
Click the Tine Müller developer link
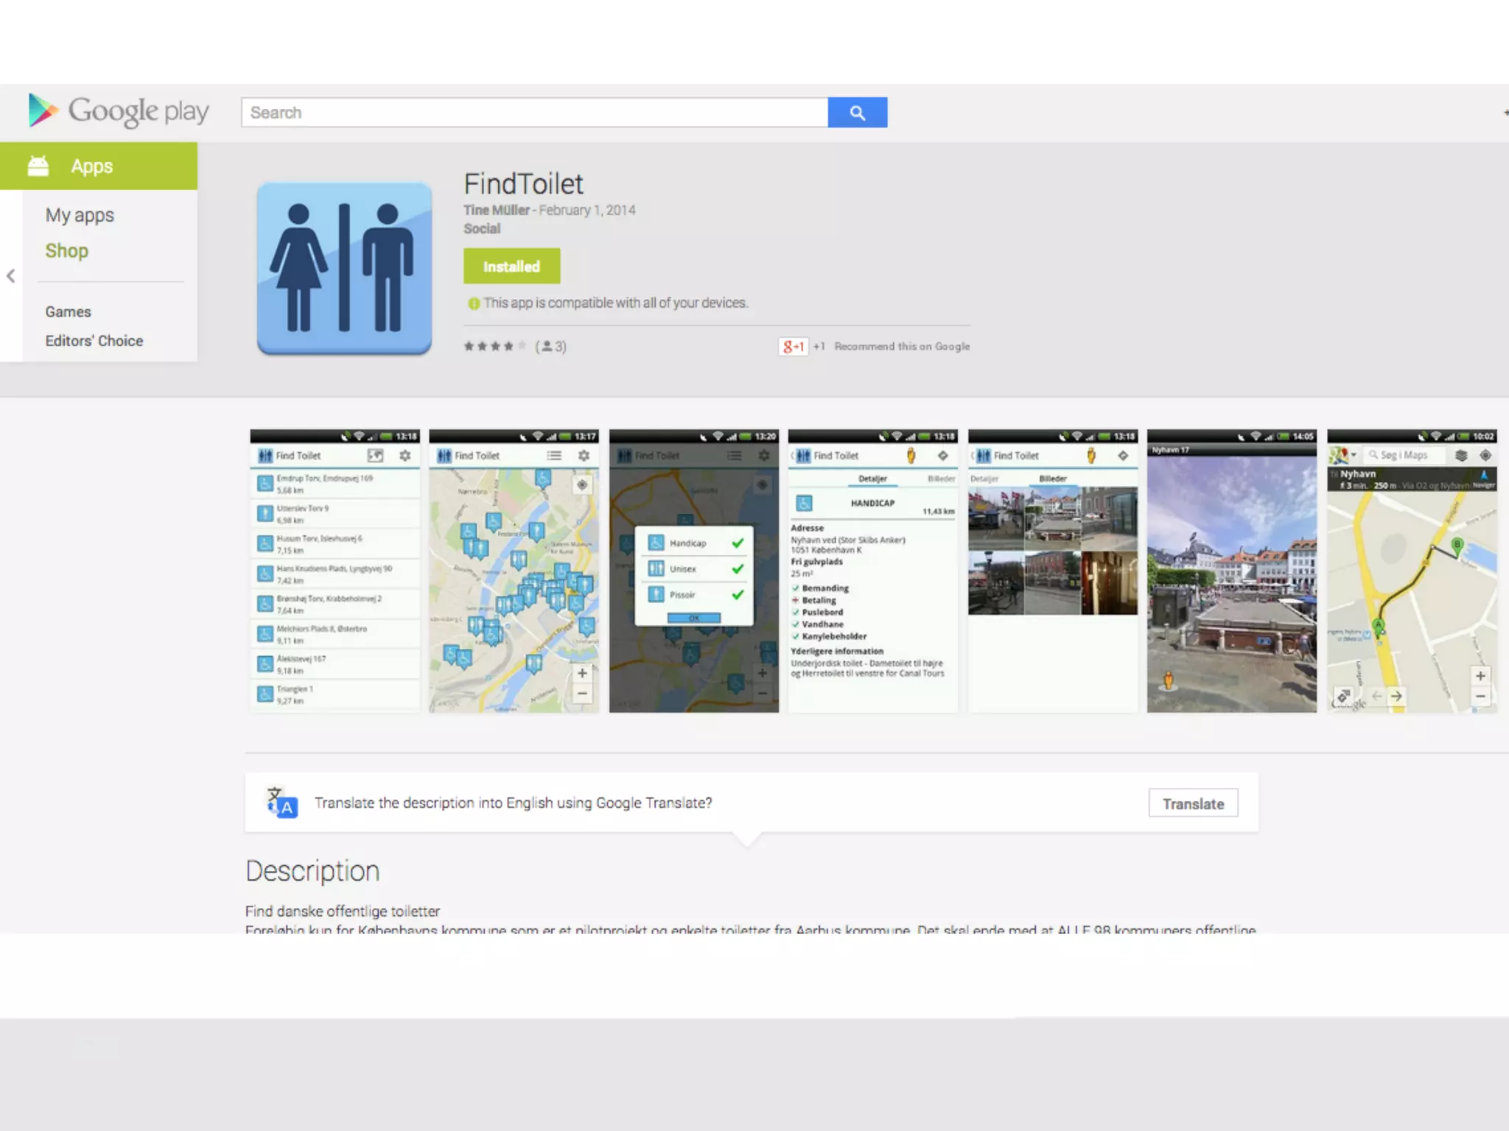[496, 210]
